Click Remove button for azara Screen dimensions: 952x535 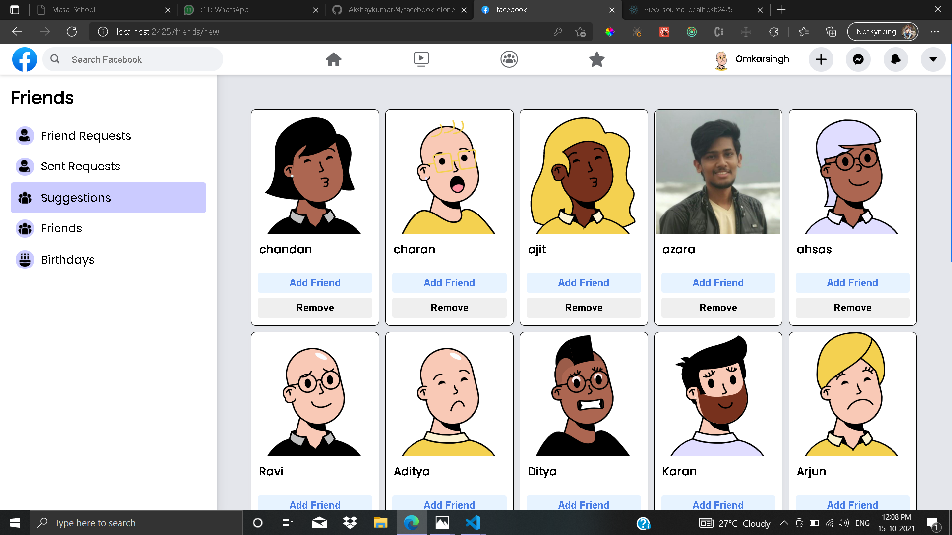tap(718, 308)
